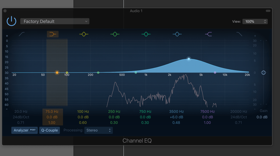The image size is (280, 156).
Task: Toggle the blue 3500 Hz bell band icon
Action: click(x=177, y=34)
